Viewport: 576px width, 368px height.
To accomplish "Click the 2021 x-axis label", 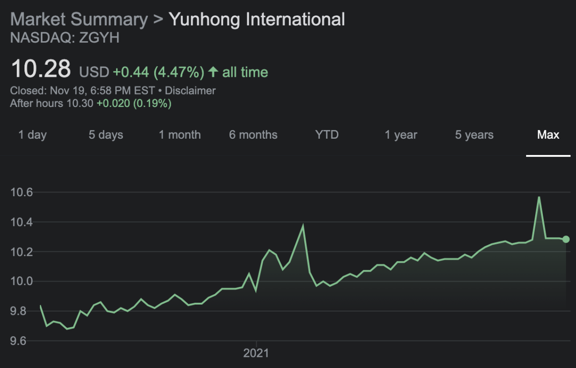I will pos(256,354).
